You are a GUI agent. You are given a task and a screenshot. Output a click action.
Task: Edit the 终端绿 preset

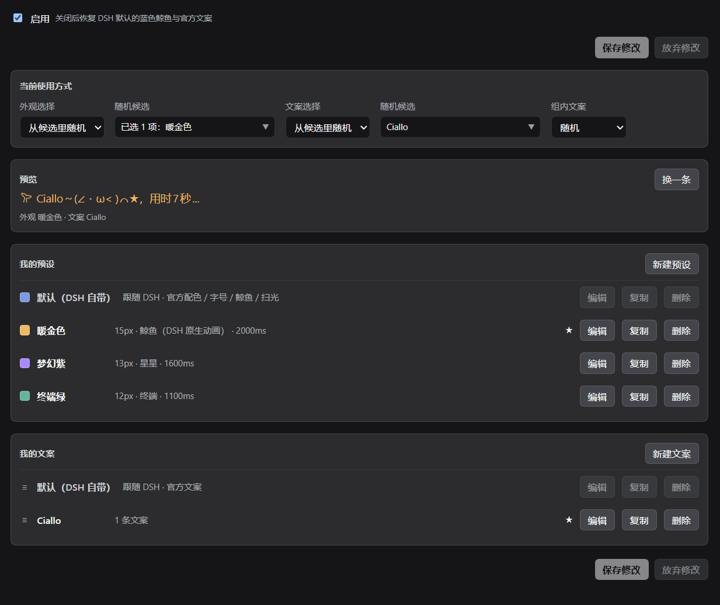point(597,397)
